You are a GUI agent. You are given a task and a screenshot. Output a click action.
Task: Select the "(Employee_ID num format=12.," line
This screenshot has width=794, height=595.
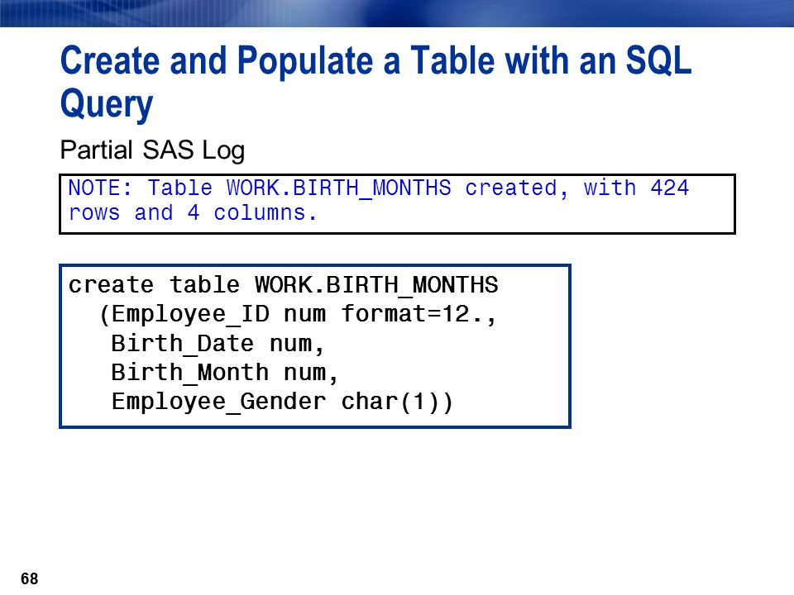point(298,314)
